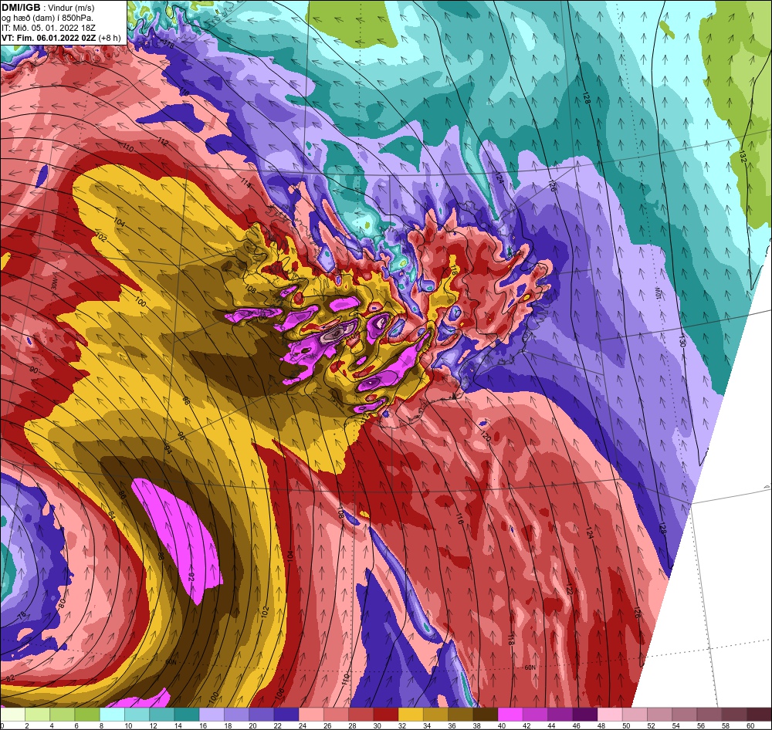This screenshot has height=730, width=772.
Task: Click the '78' height contour label
Action: pos(22,615)
